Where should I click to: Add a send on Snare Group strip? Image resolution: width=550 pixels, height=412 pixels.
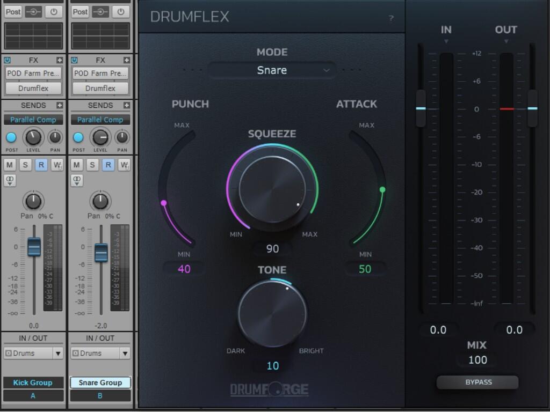[127, 106]
